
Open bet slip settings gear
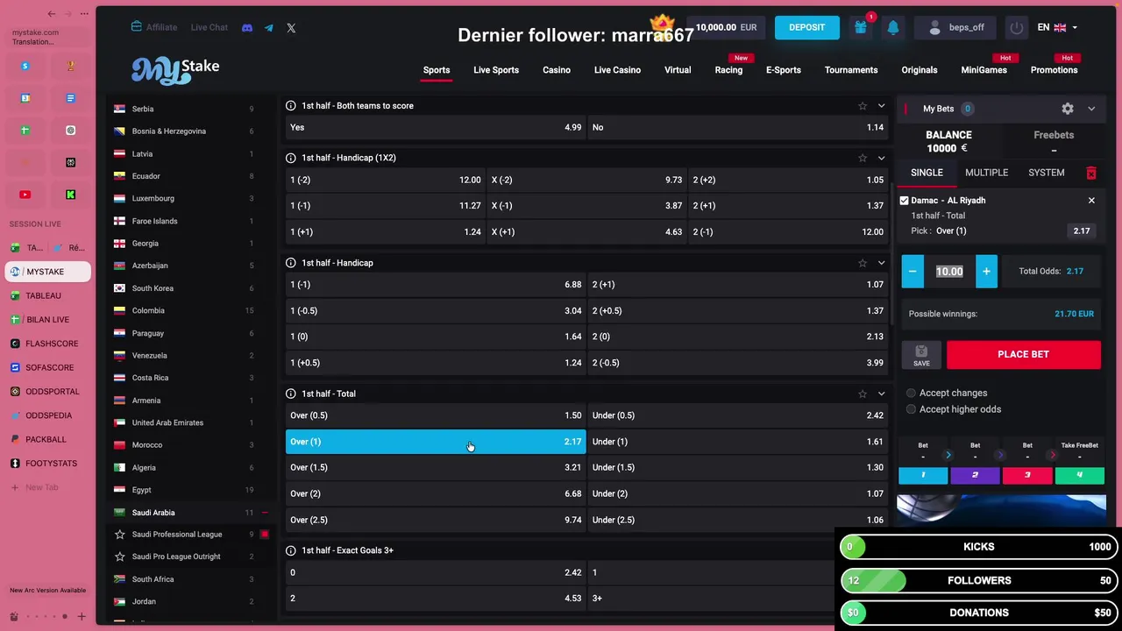tap(1068, 109)
